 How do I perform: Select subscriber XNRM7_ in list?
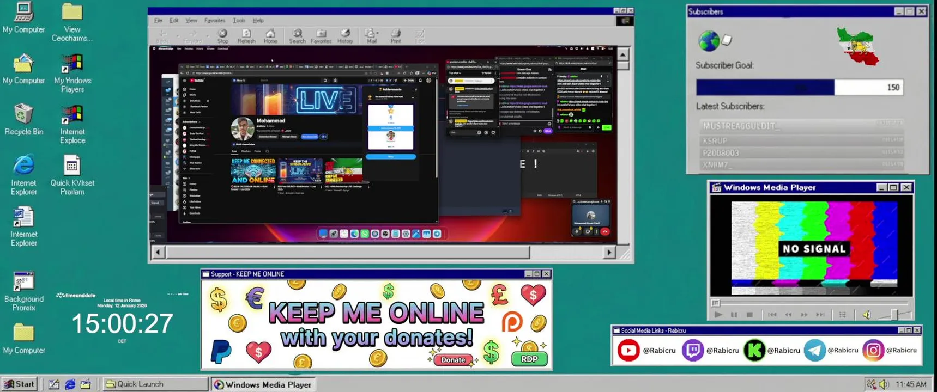801,164
